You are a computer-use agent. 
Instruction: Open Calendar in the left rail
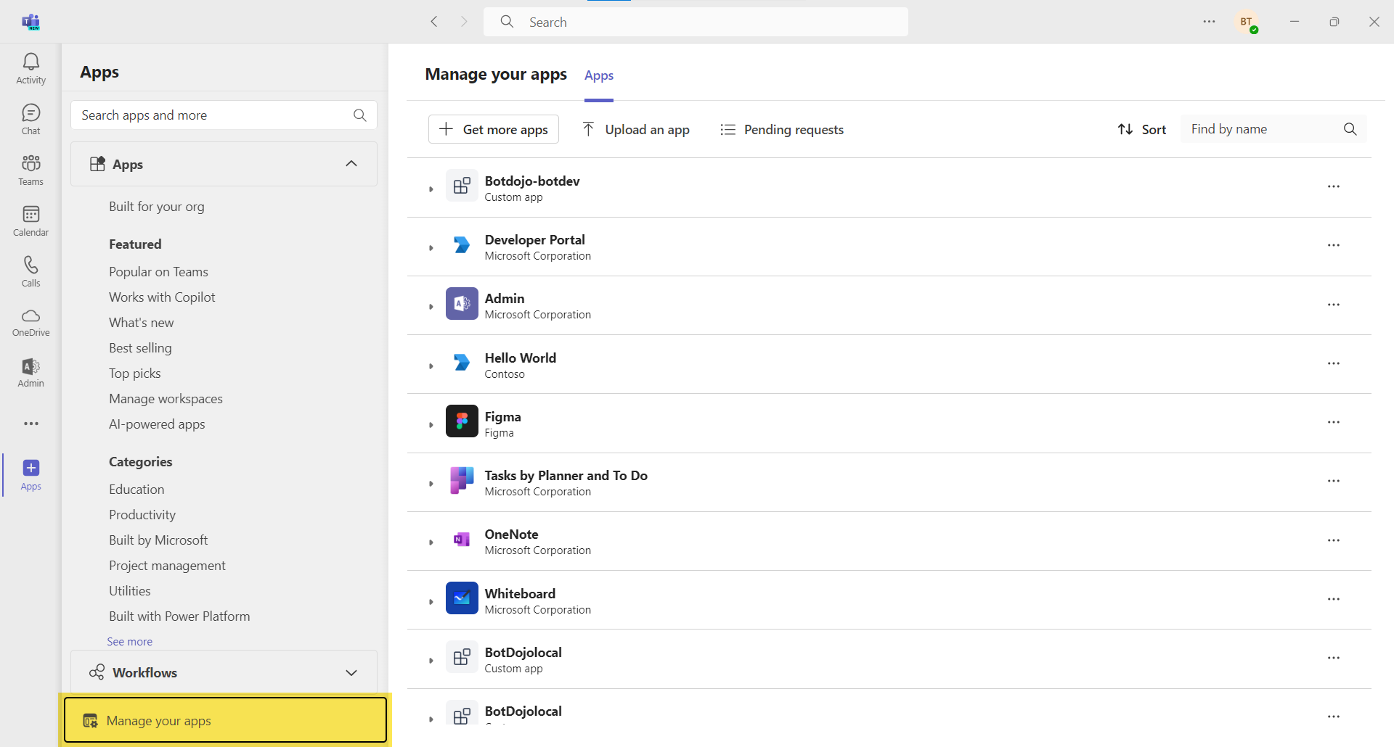pyautogui.click(x=30, y=221)
